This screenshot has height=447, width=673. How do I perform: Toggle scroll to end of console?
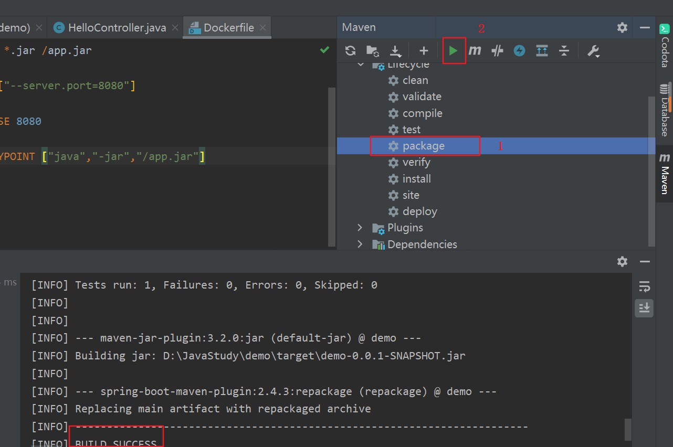pos(644,307)
